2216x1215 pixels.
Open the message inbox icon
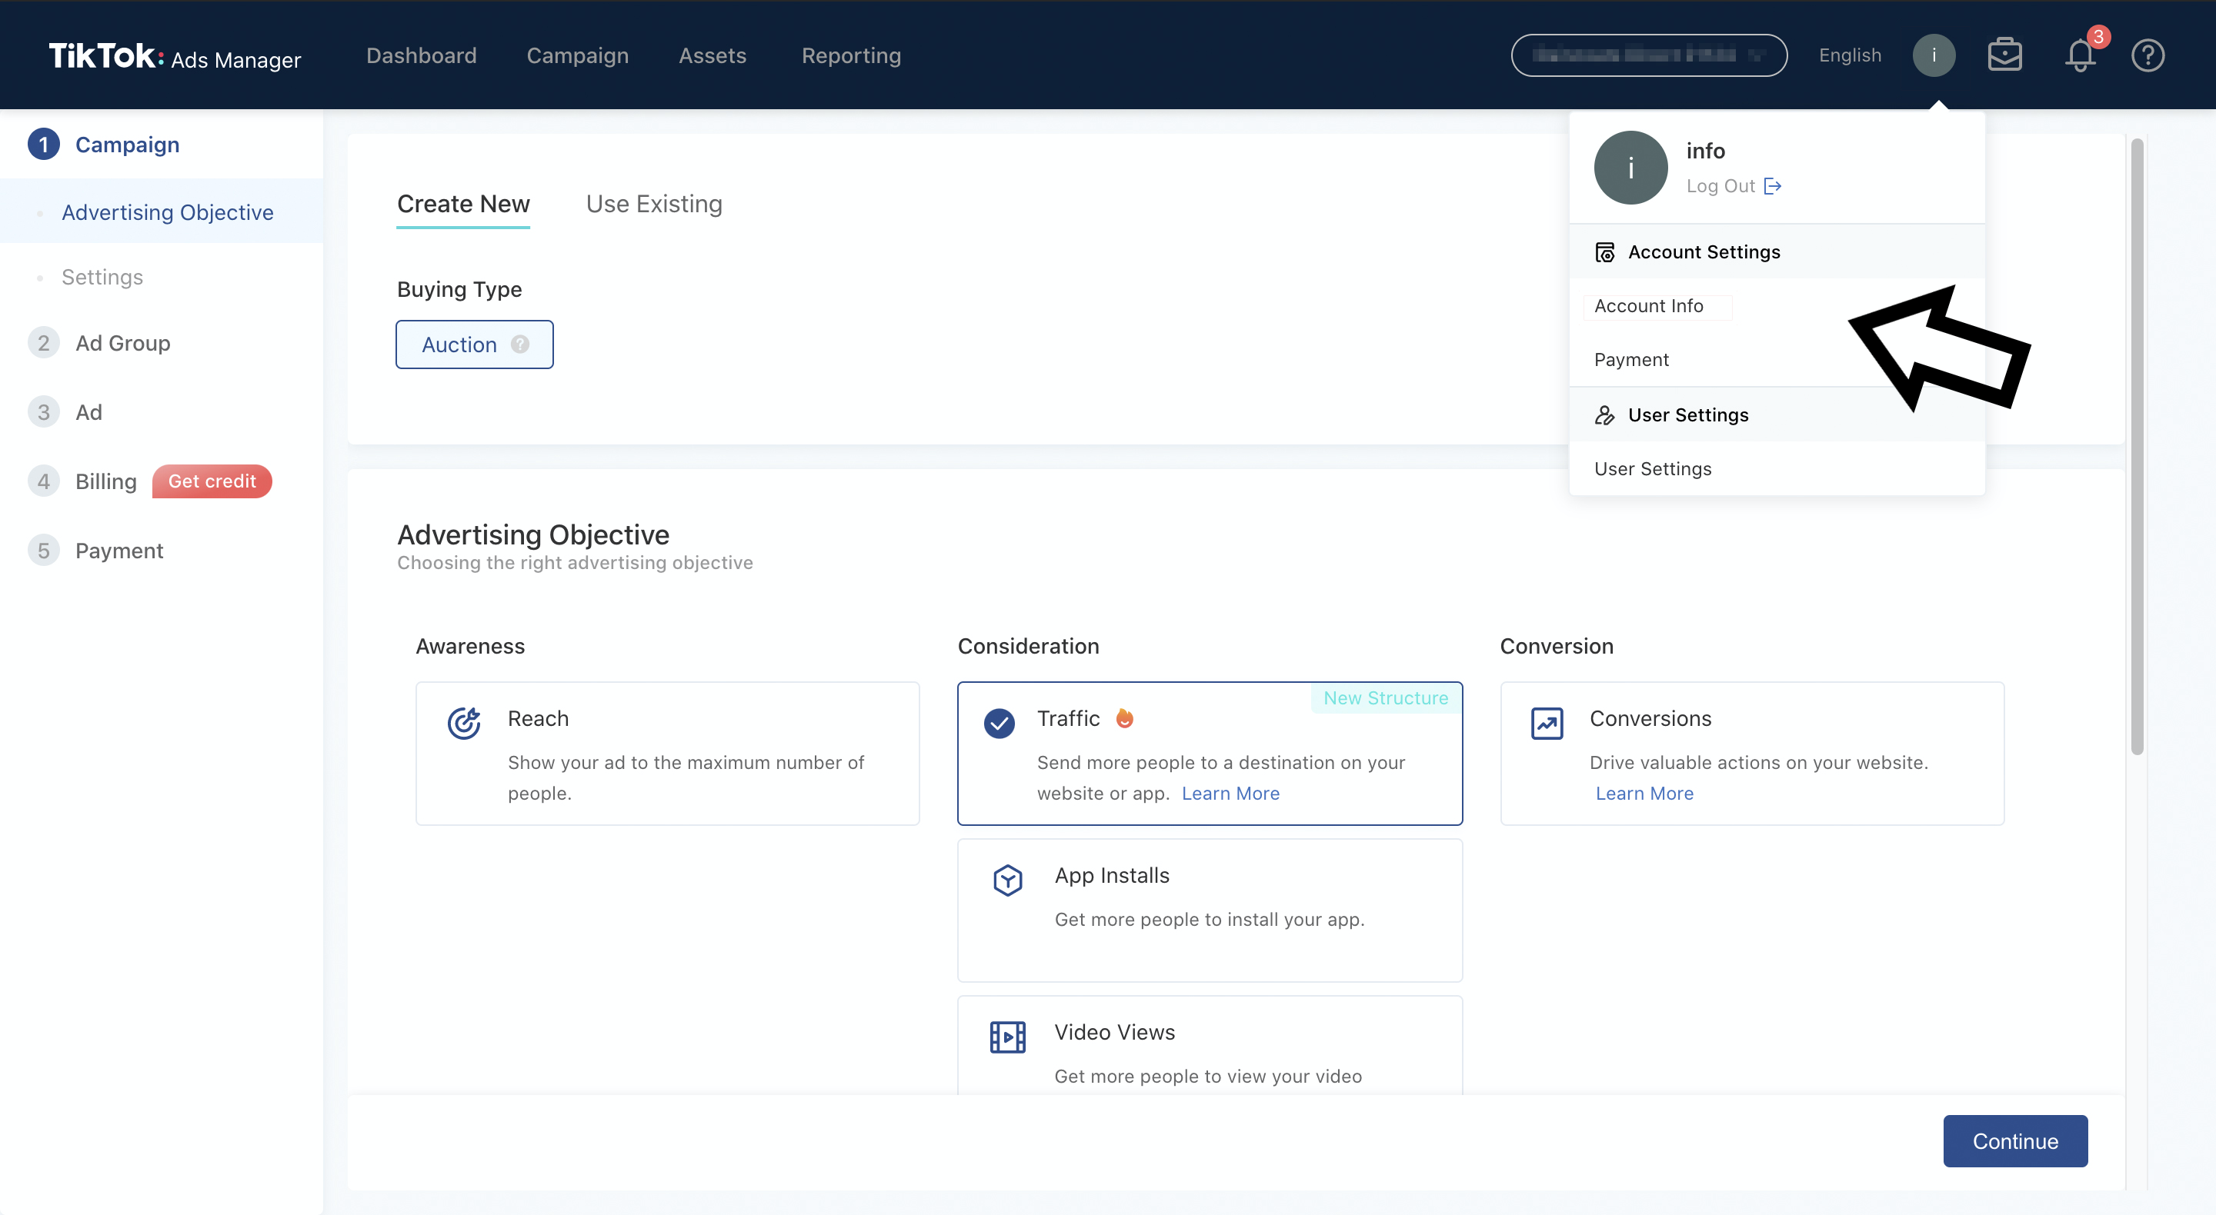2005,54
